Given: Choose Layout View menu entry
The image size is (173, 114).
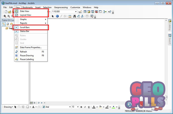Looking at the screenshot, I should click(31, 15).
